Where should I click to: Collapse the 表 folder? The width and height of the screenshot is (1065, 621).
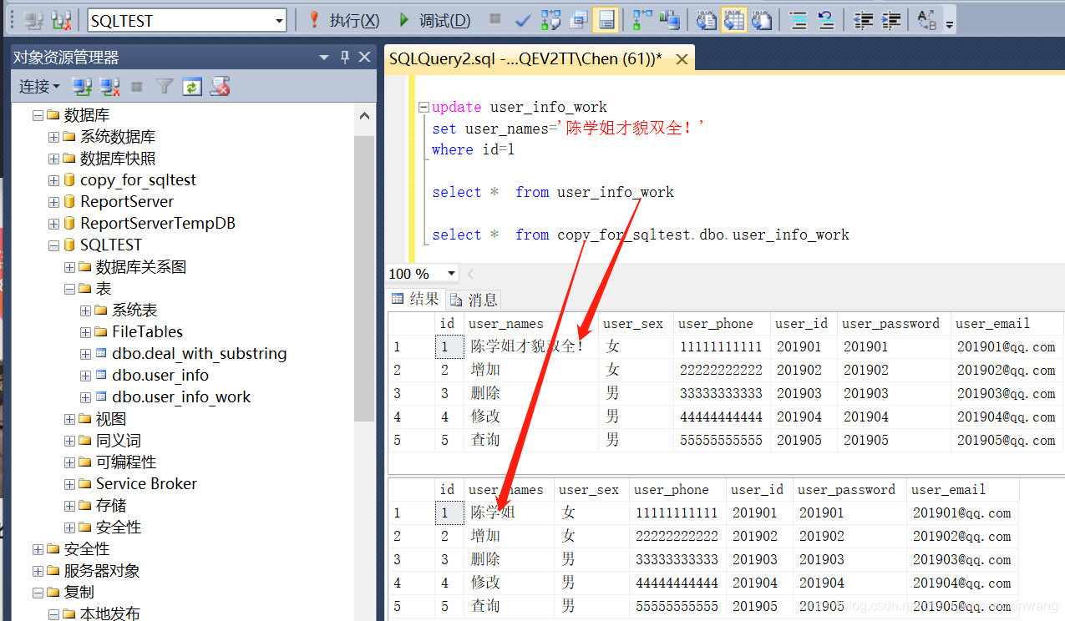pos(69,289)
